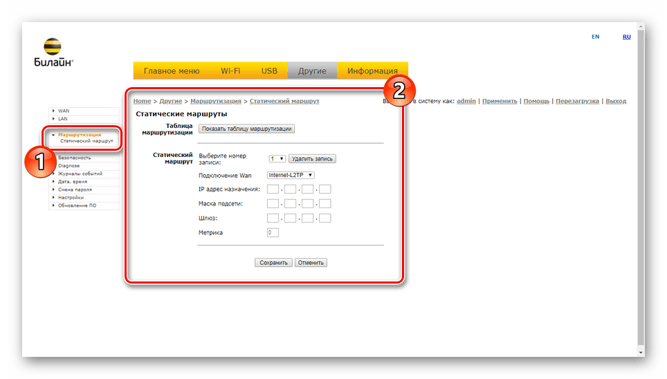Viewport: 667px width, 379px height.
Task: Click the Beeline logo
Action: point(53,53)
